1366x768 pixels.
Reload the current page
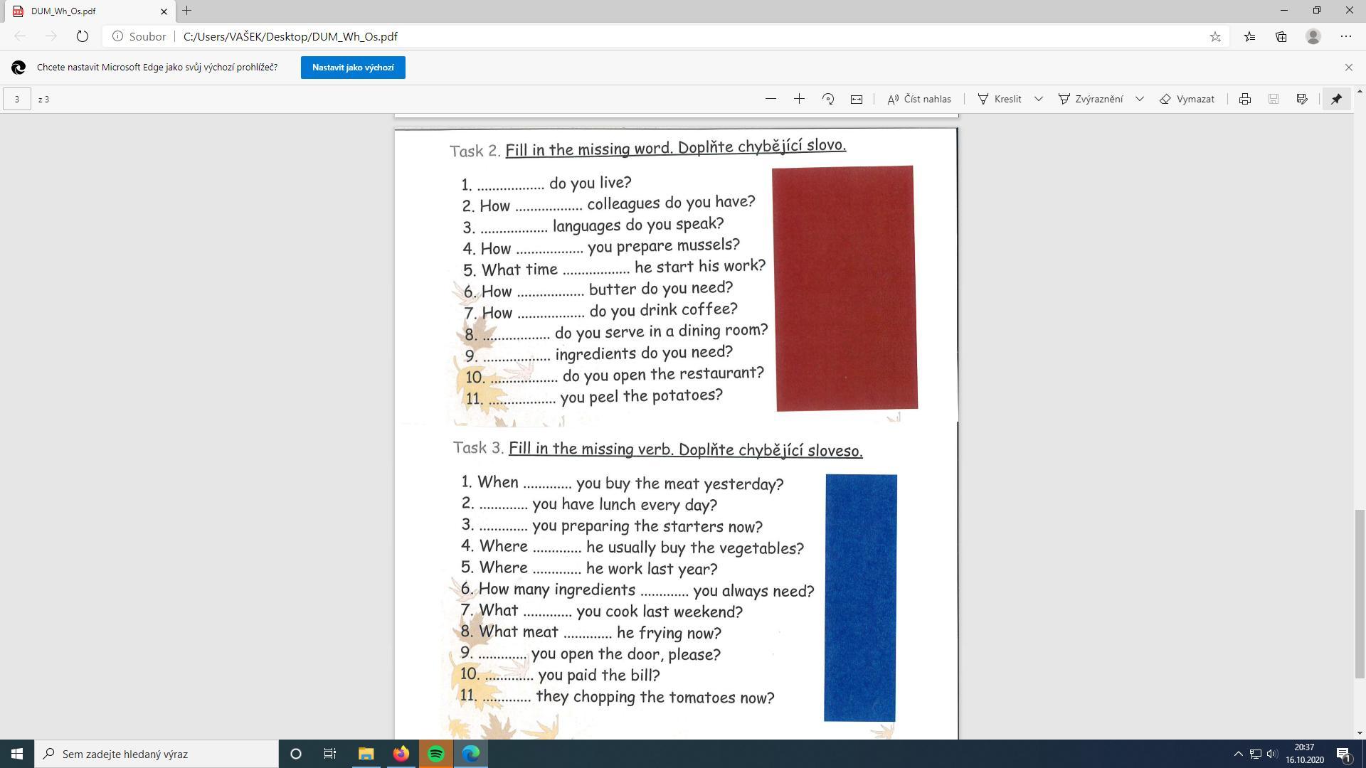tap(82, 36)
